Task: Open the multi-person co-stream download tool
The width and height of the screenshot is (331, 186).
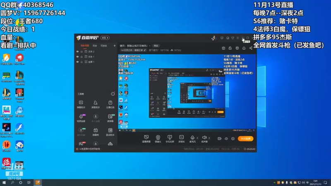Action: 96,118
